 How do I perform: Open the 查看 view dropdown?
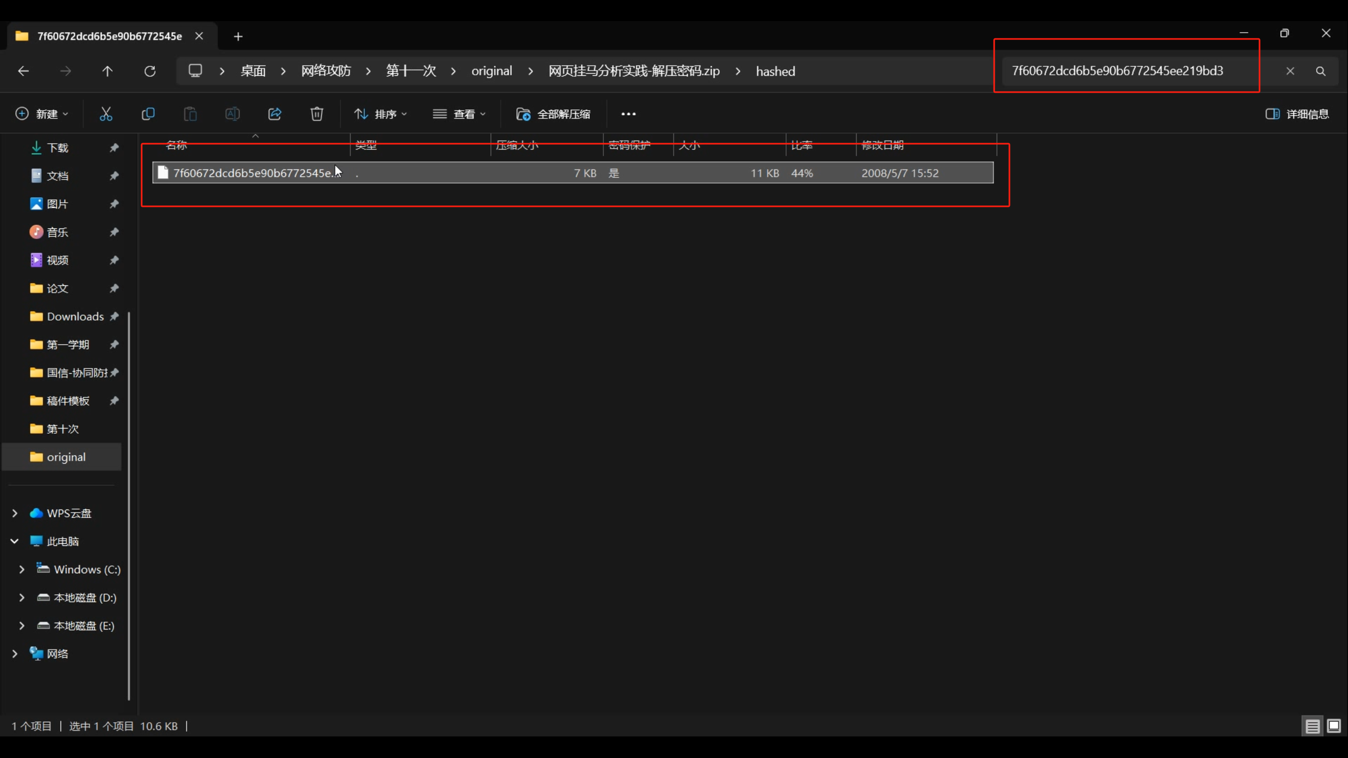[459, 114]
